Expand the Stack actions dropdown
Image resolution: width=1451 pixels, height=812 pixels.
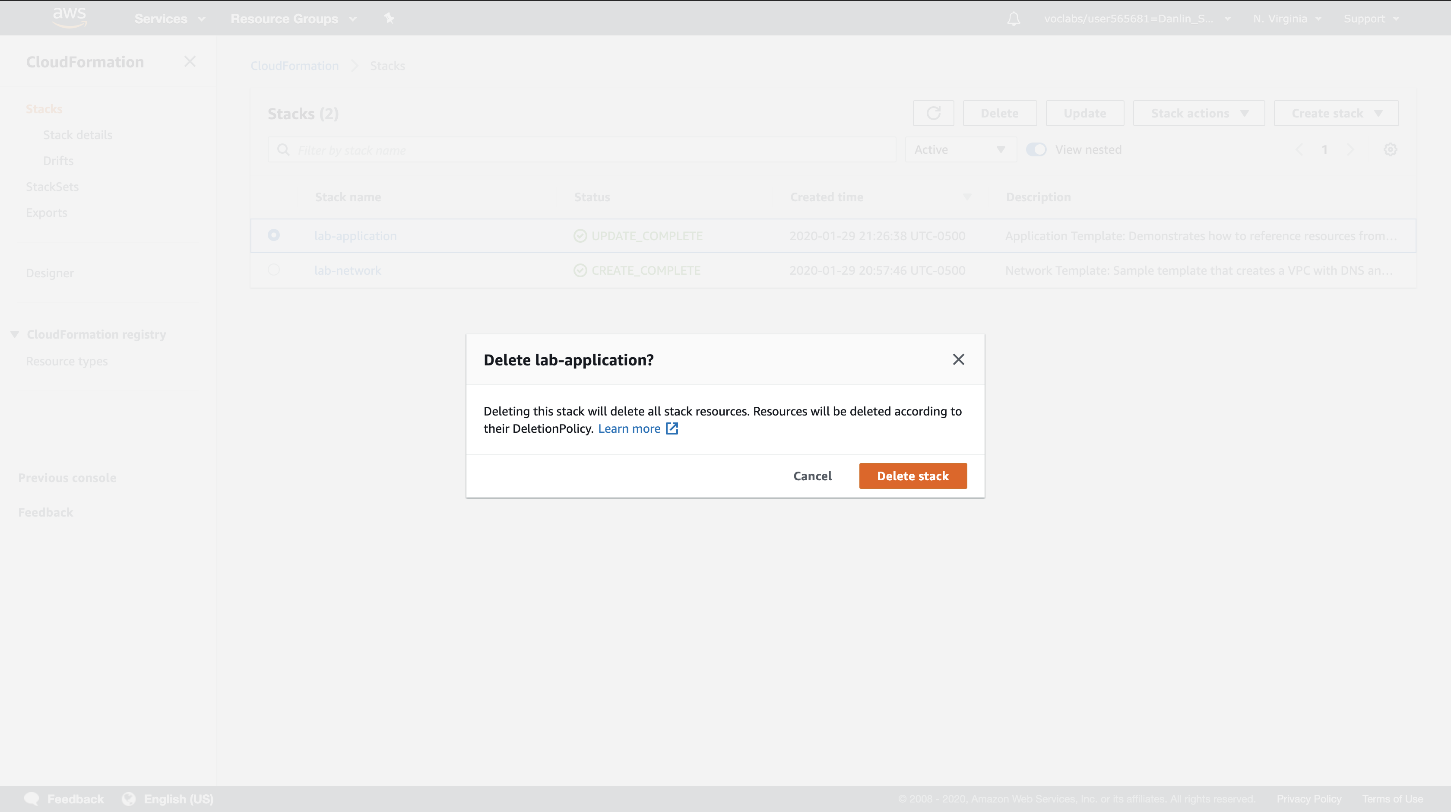1199,113
